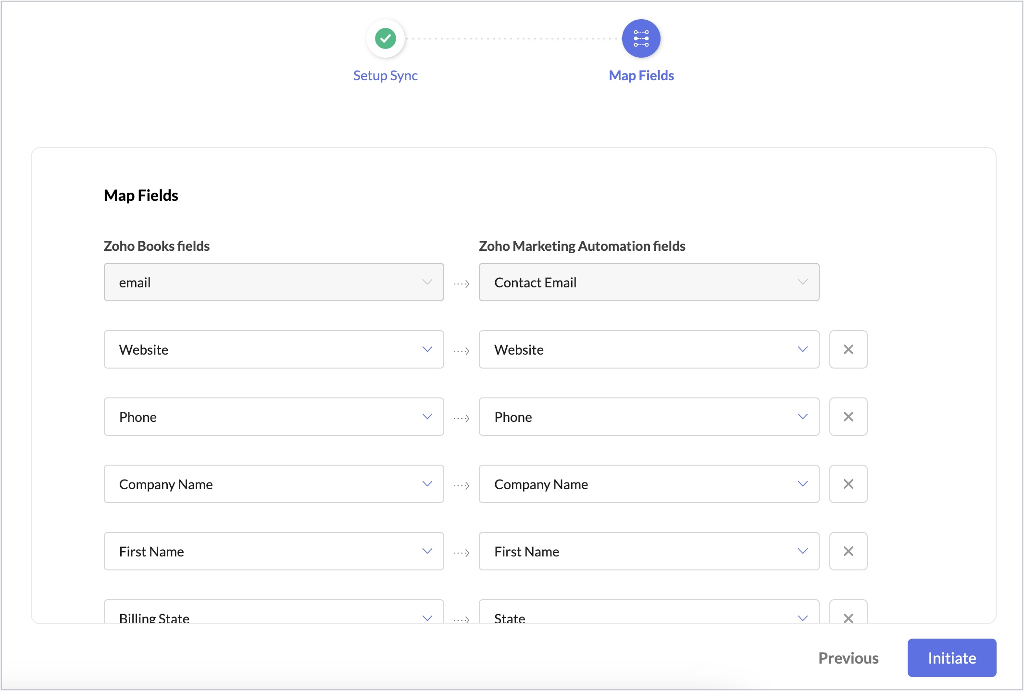Open the First Name Marketing Automation dropdown
Image resolution: width=1024 pixels, height=691 pixels.
tap(649, 551)
